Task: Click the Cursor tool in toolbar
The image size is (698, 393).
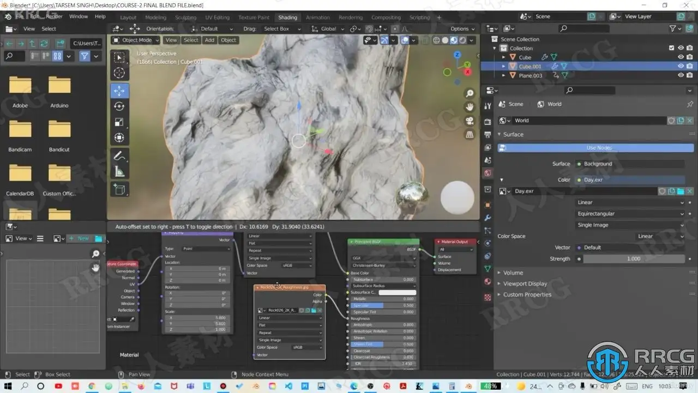Action: [119, 73]
